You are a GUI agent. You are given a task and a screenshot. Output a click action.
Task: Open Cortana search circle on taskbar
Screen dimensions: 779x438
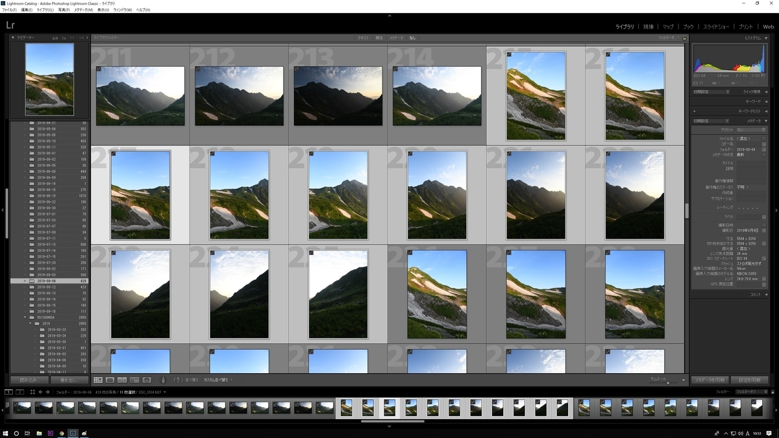[x=16, y=433]
